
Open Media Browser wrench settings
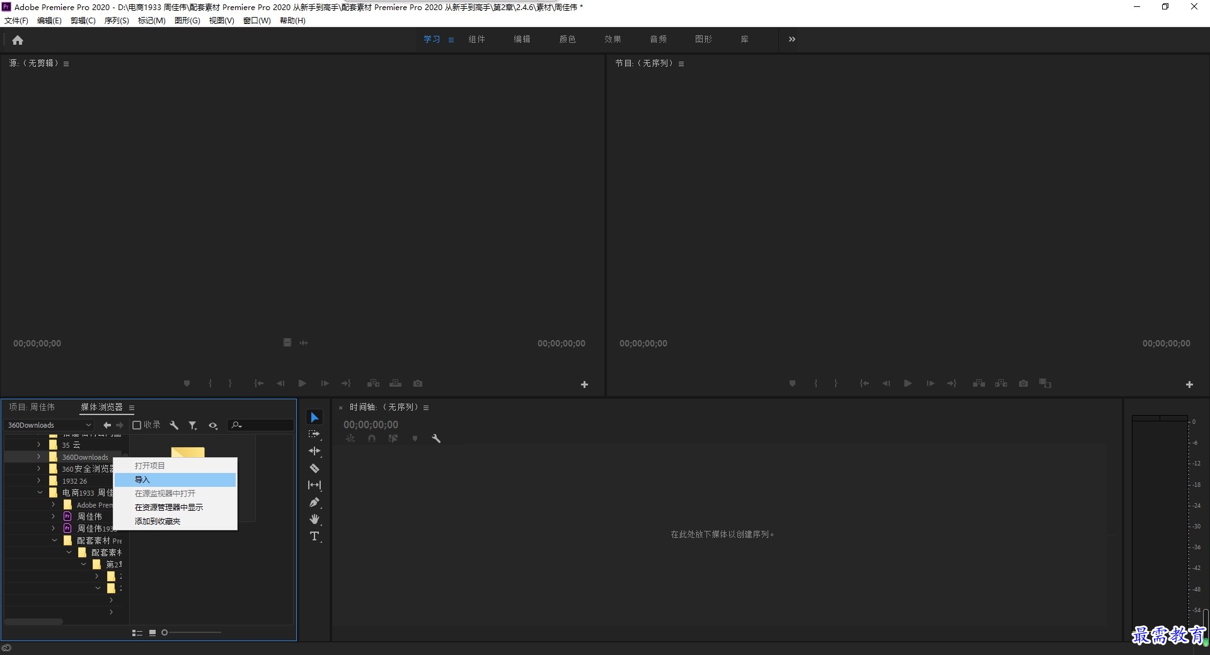[x=175, y=425]
